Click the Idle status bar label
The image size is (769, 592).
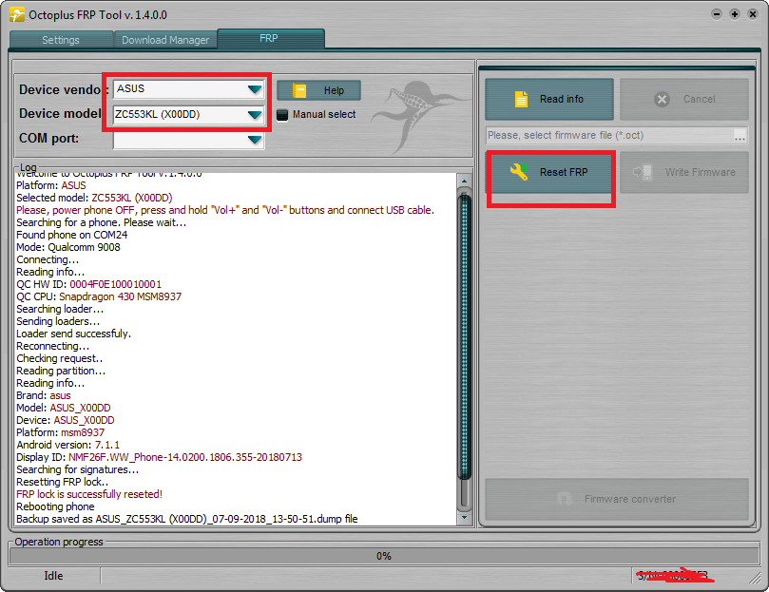(x=53, y=575)
